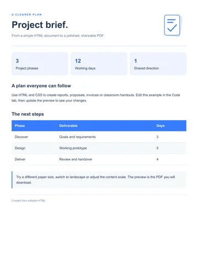198x257 pixels.
Task: Click the A CLEARER PLAN label
Action: pyautogui.click(x=27, y=14)
